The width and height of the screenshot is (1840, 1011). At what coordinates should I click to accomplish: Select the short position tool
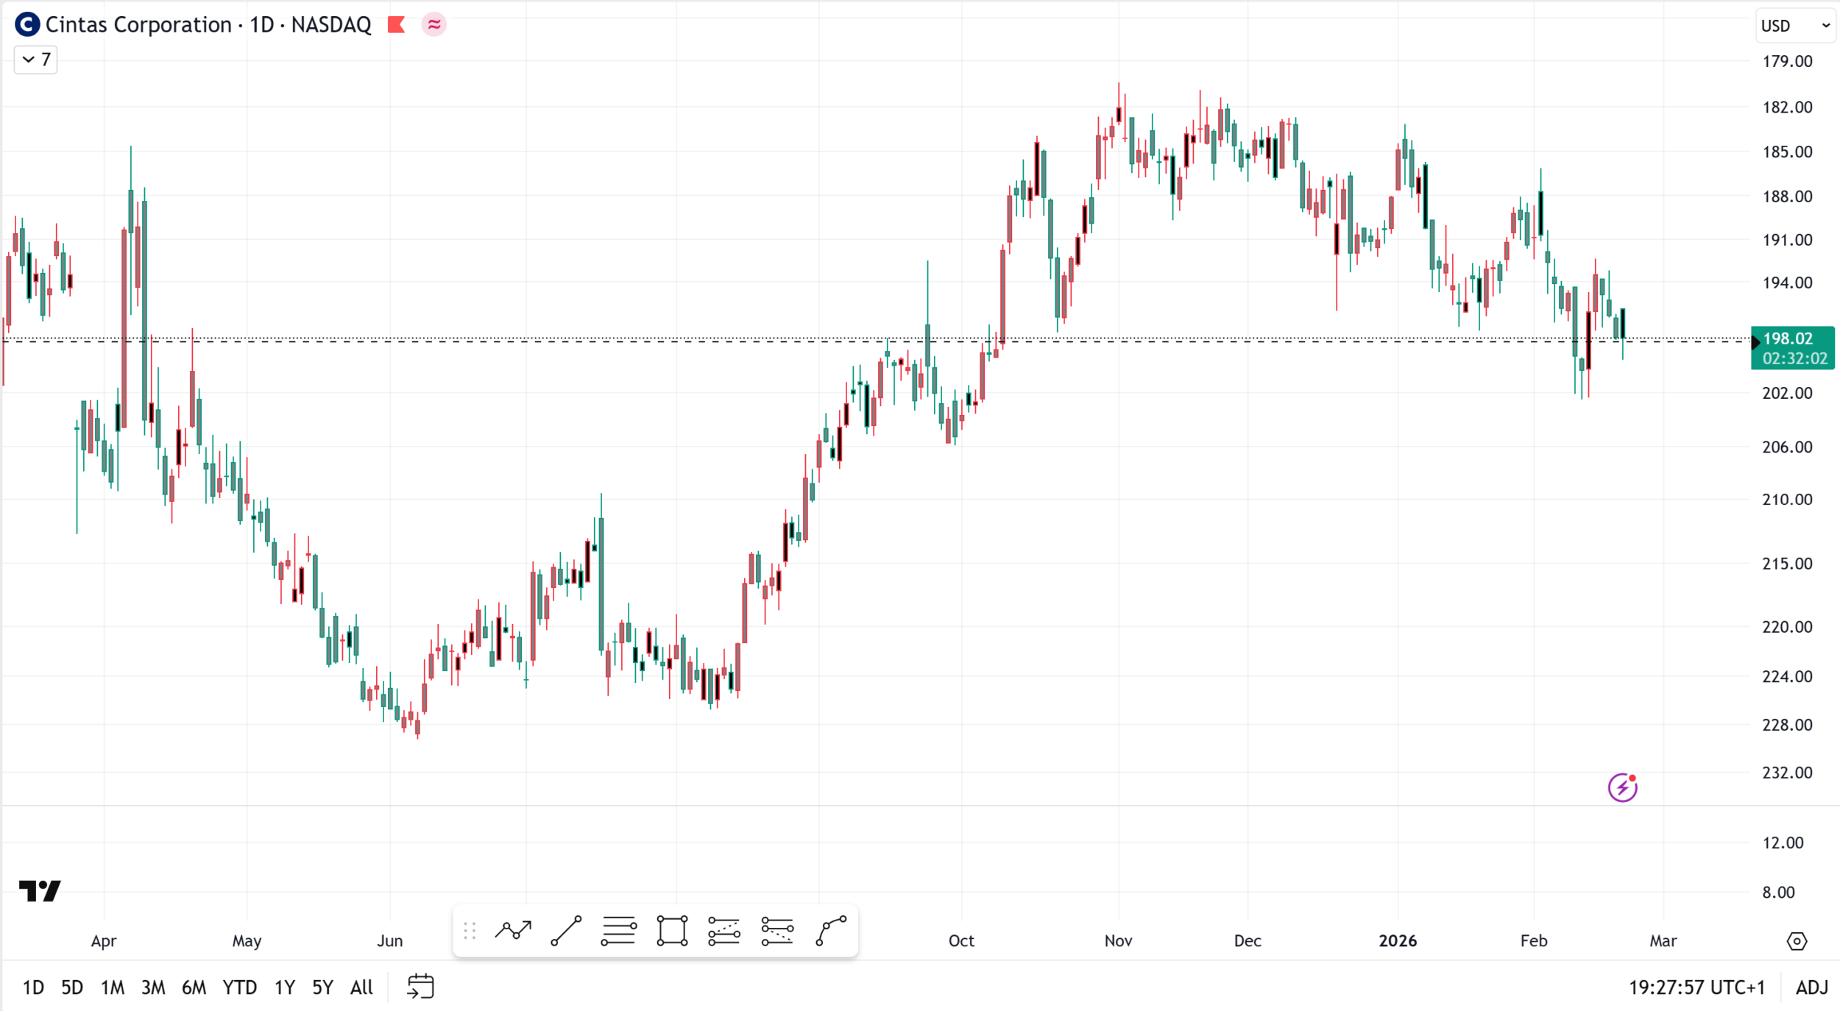click(x=776, y=931)
